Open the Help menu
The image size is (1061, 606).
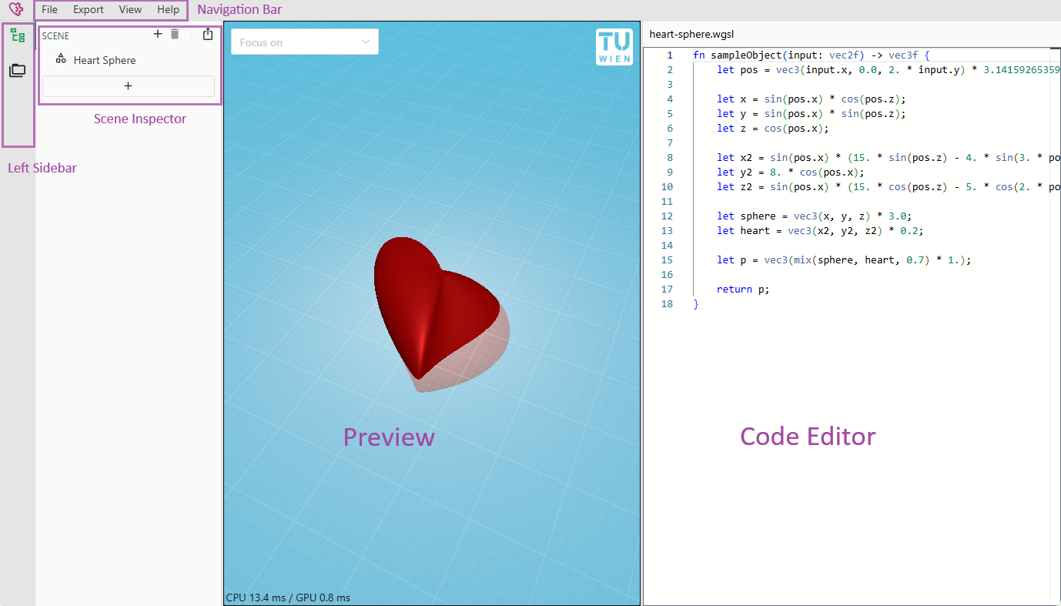pyautogui.click(x=168, y=9)
